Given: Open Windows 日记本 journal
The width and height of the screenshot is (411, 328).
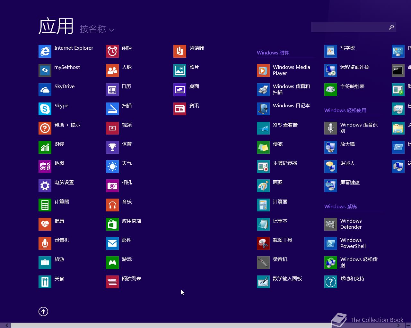Looking at the screenshot, I should pos(263,109).
